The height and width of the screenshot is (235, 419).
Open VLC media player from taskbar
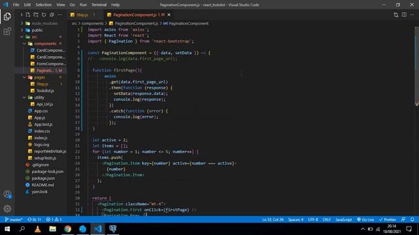point(38,229)
